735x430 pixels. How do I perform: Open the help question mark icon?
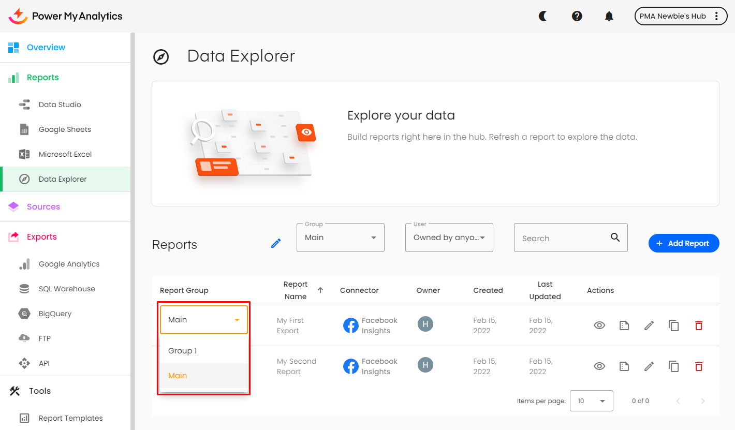[577, 16]
